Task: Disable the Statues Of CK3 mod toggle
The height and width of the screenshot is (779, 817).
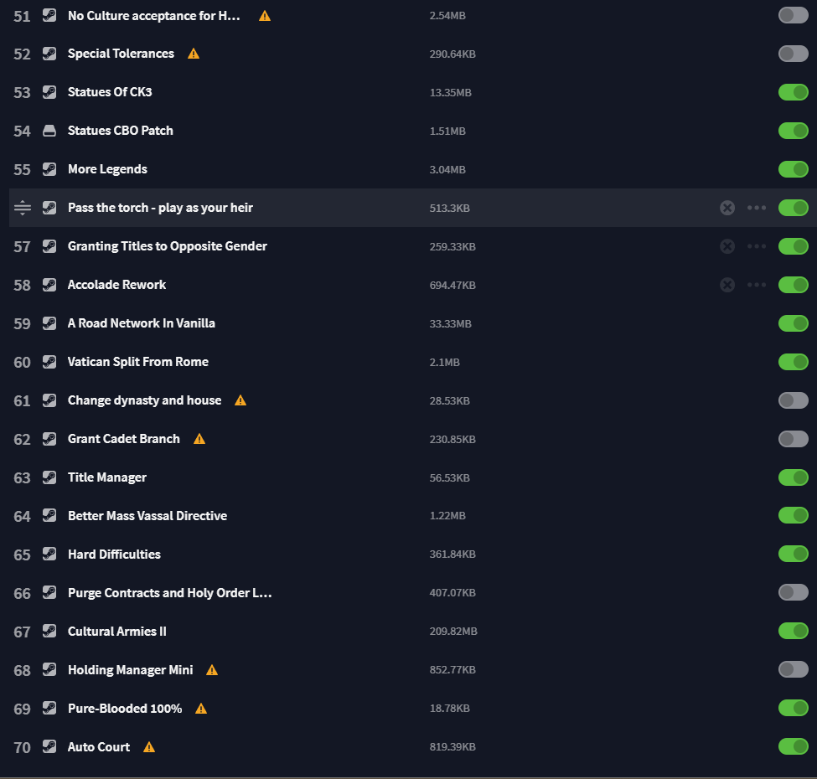Action: tap(793, 92)
